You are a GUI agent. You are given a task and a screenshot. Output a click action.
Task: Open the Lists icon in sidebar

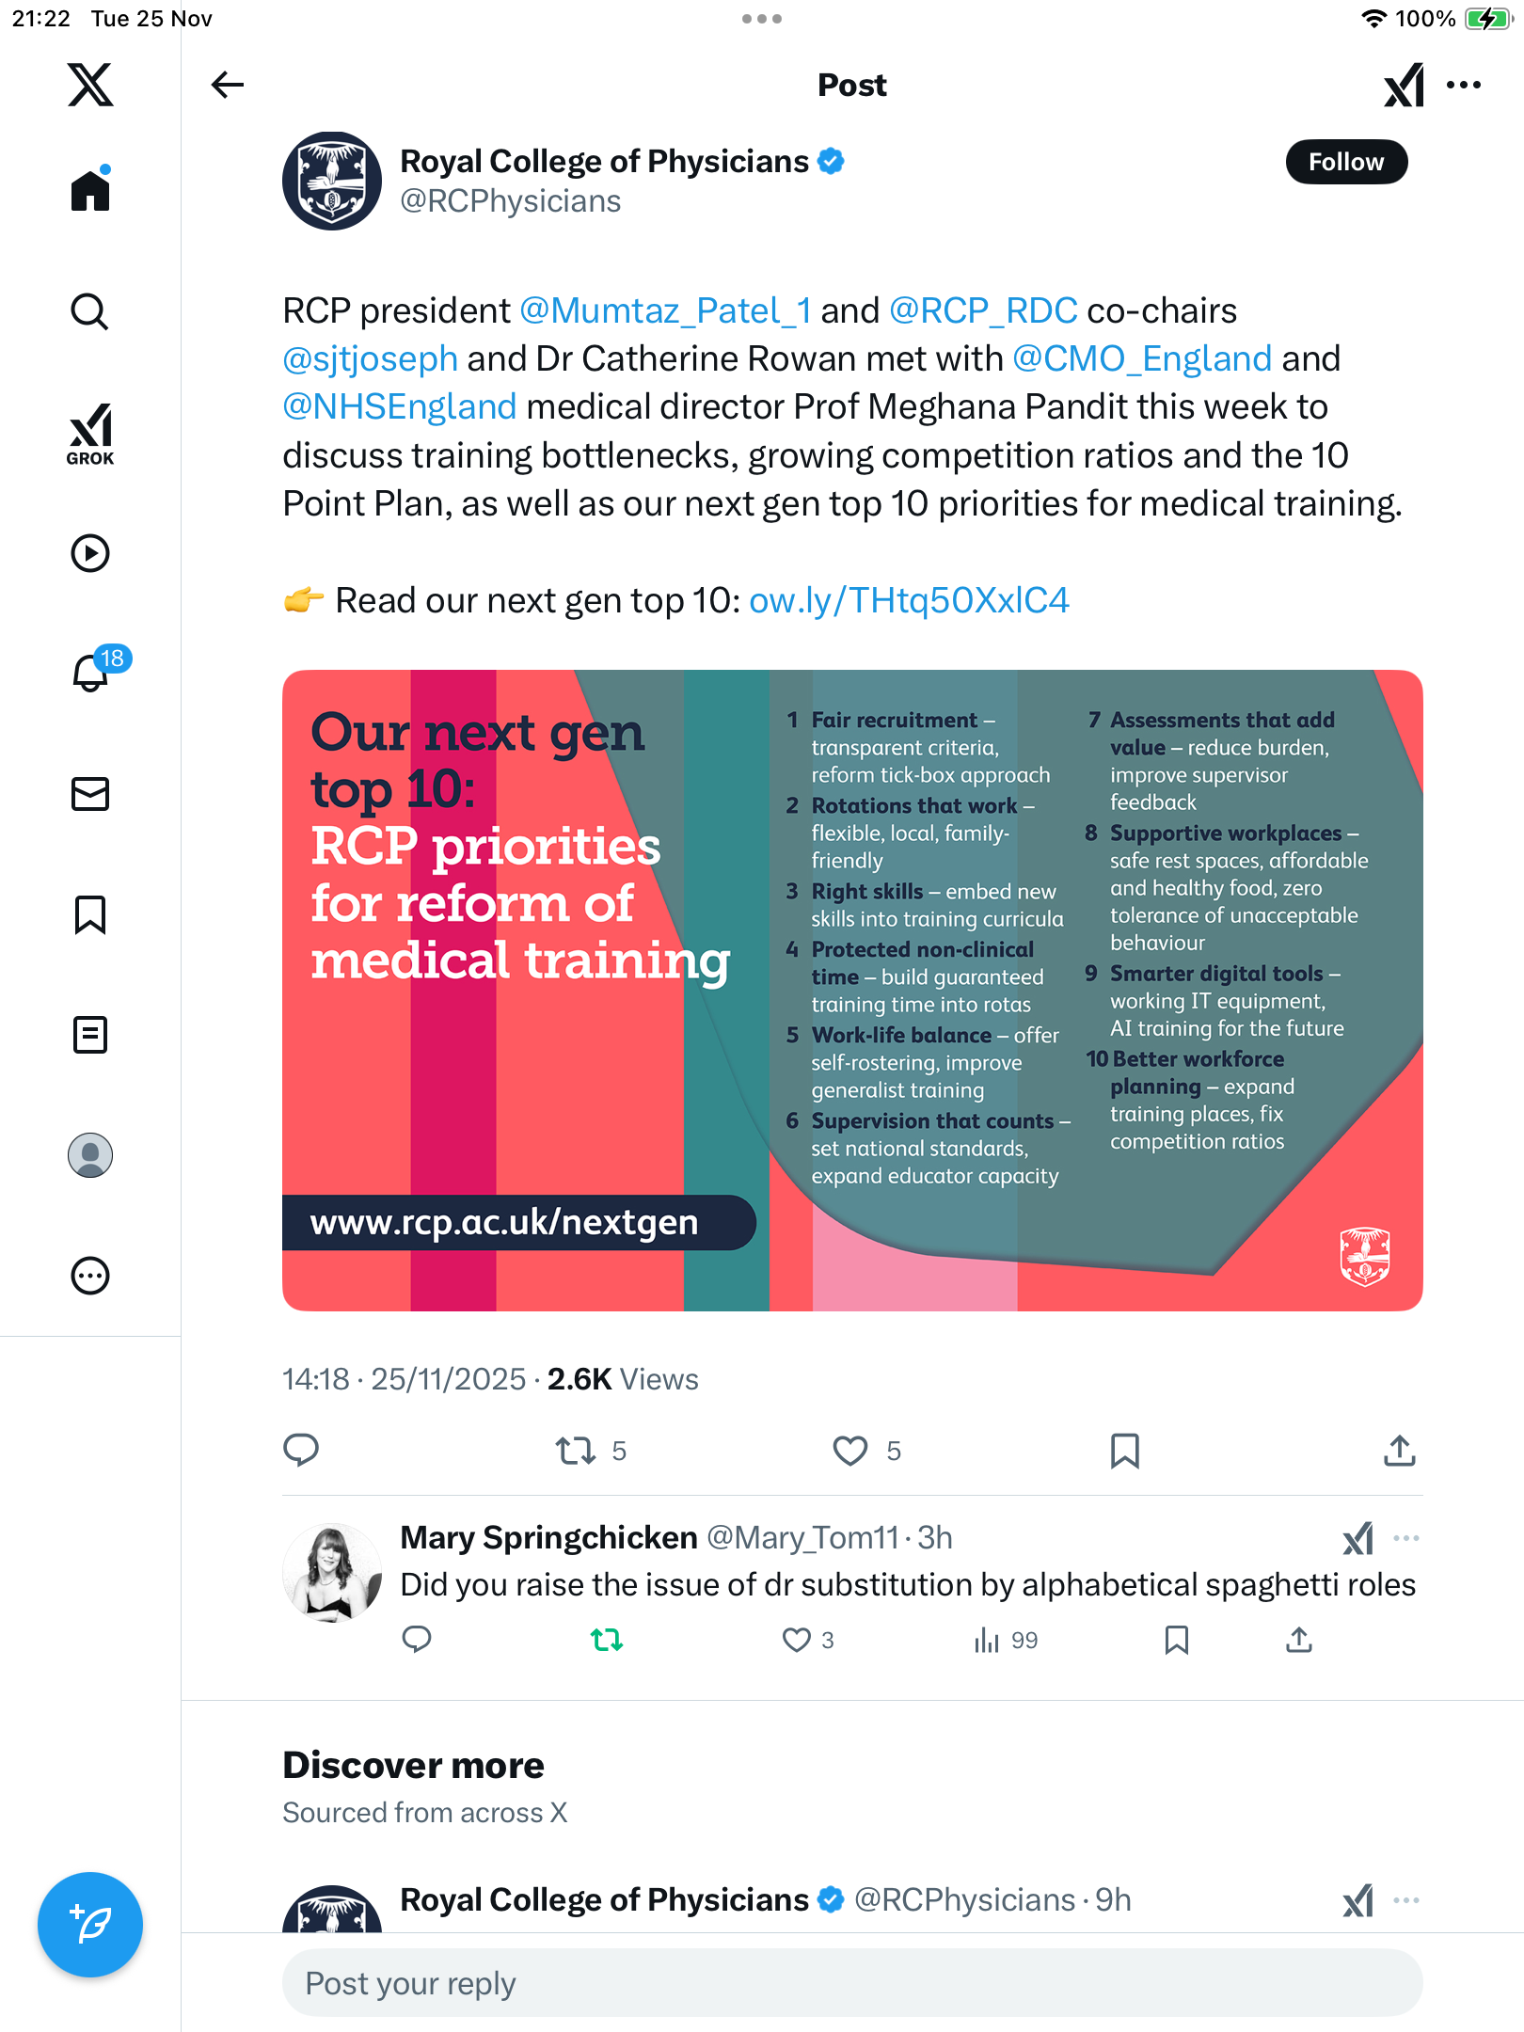point(90,1035)
